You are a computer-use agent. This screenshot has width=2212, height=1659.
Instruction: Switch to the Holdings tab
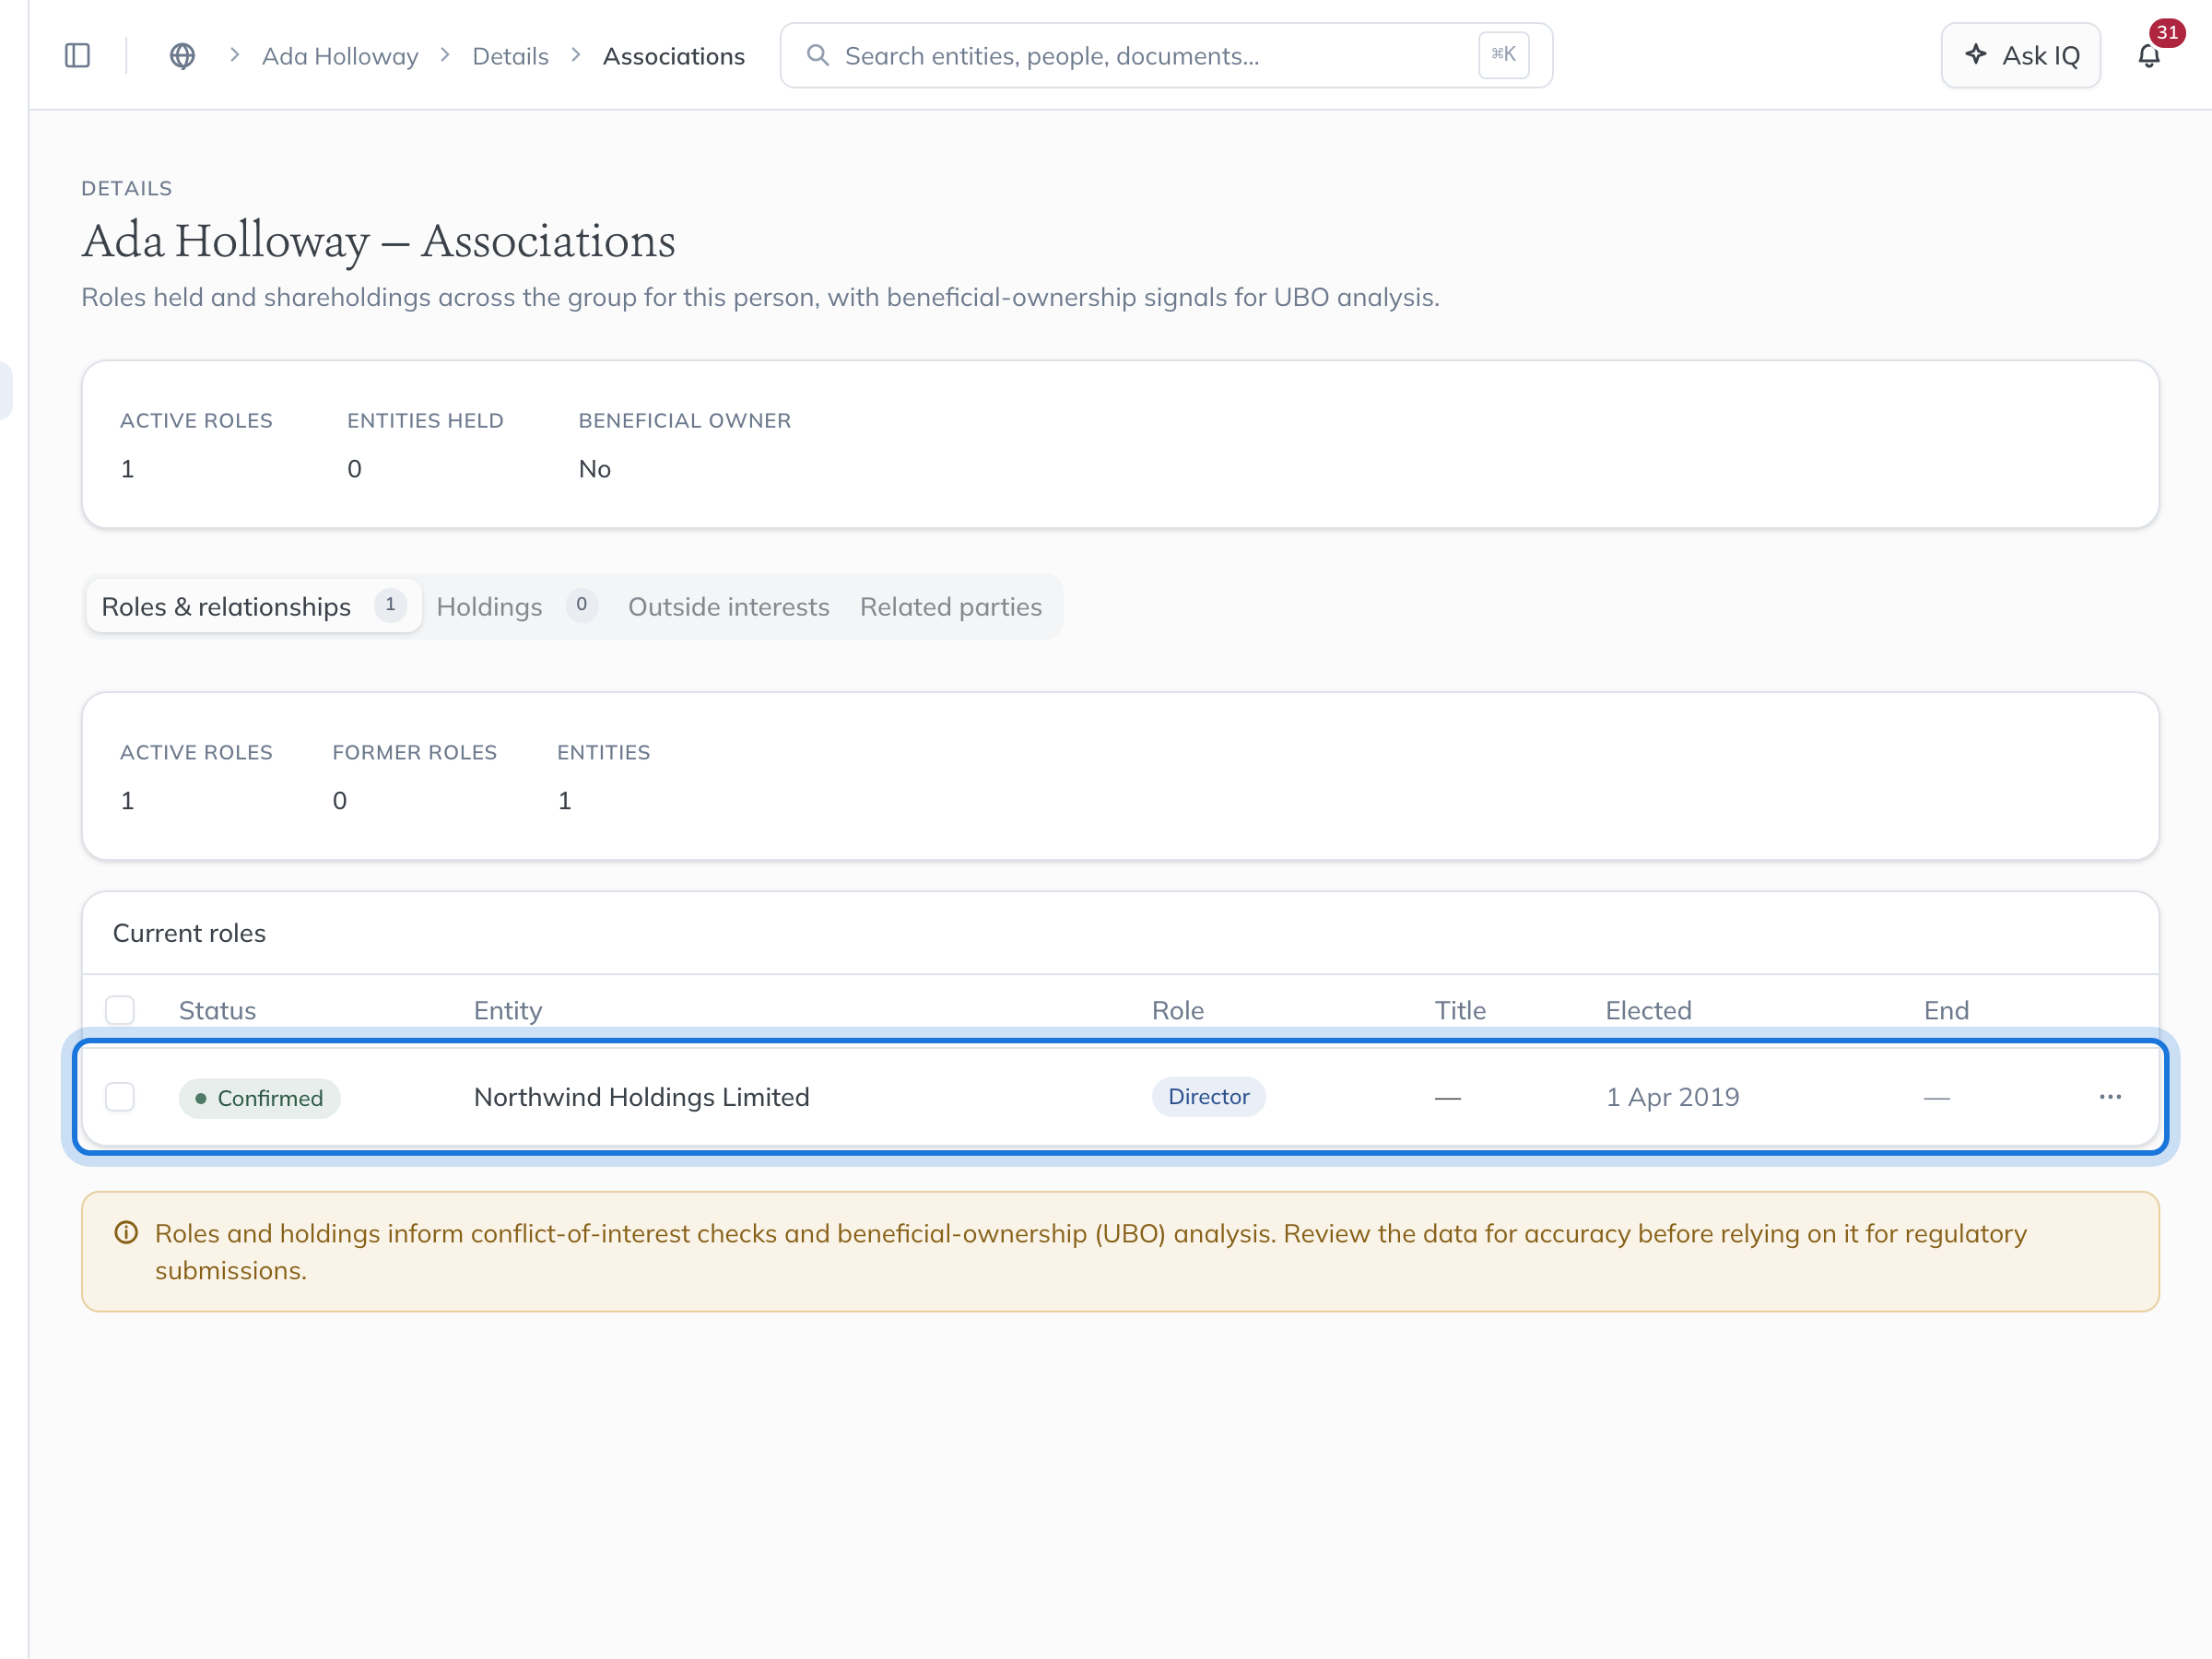[x=517, y=606]
